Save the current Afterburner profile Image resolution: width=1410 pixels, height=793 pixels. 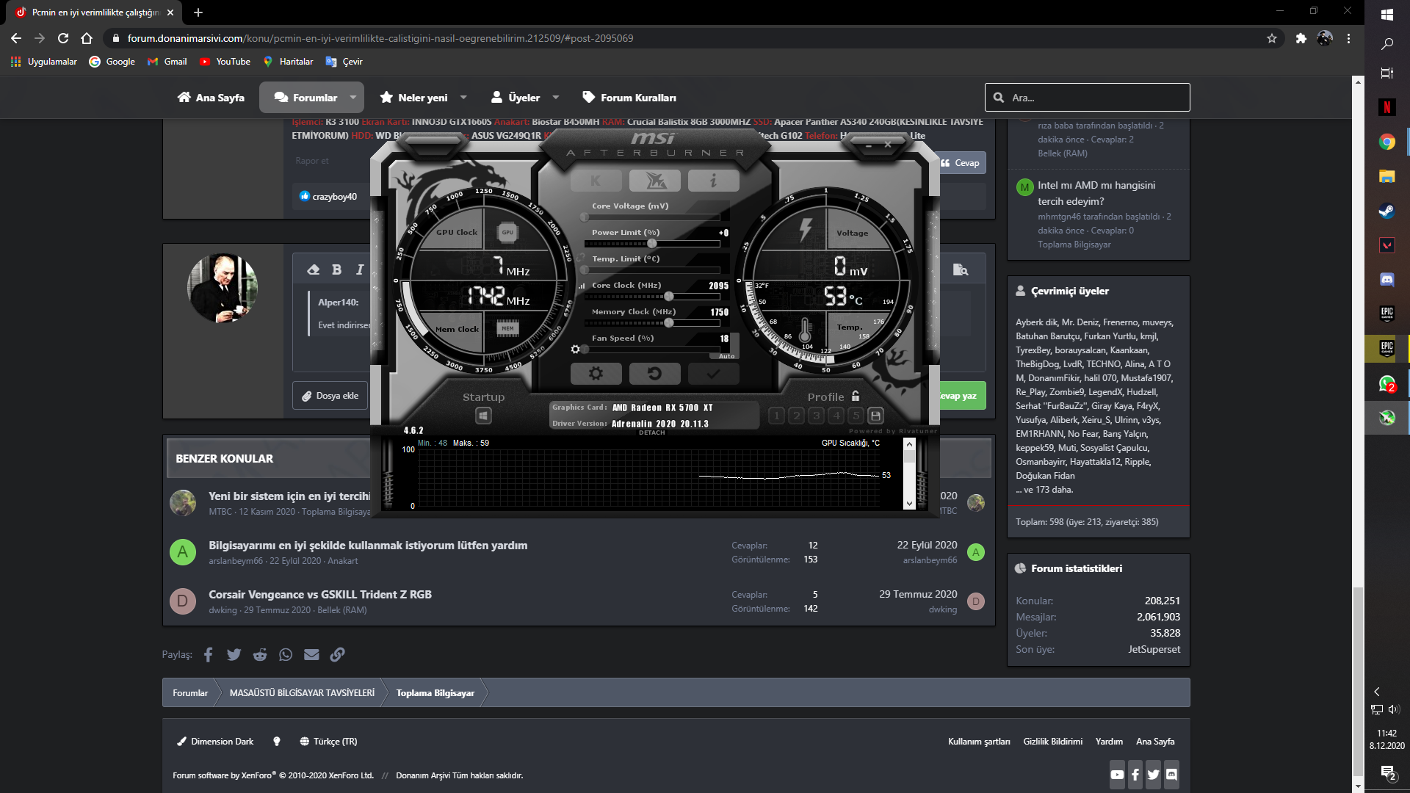tap(875, 416)
